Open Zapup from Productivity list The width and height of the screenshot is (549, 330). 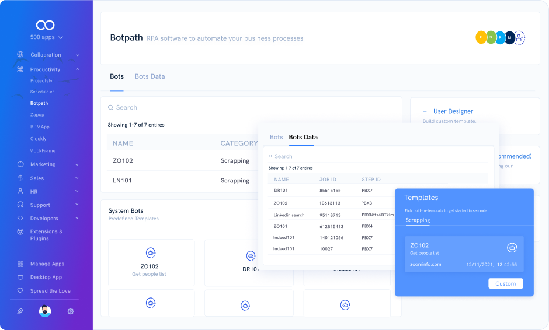(37, 115)
